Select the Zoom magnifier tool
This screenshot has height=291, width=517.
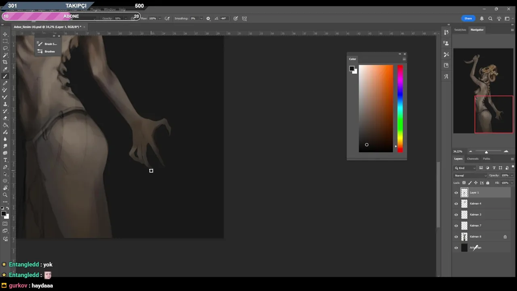coord(5,195)
